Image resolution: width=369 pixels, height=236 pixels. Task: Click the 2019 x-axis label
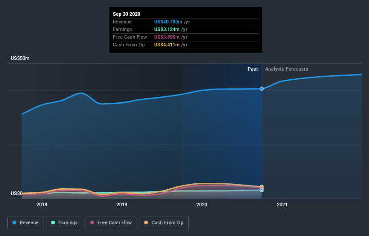pos(122,204)
